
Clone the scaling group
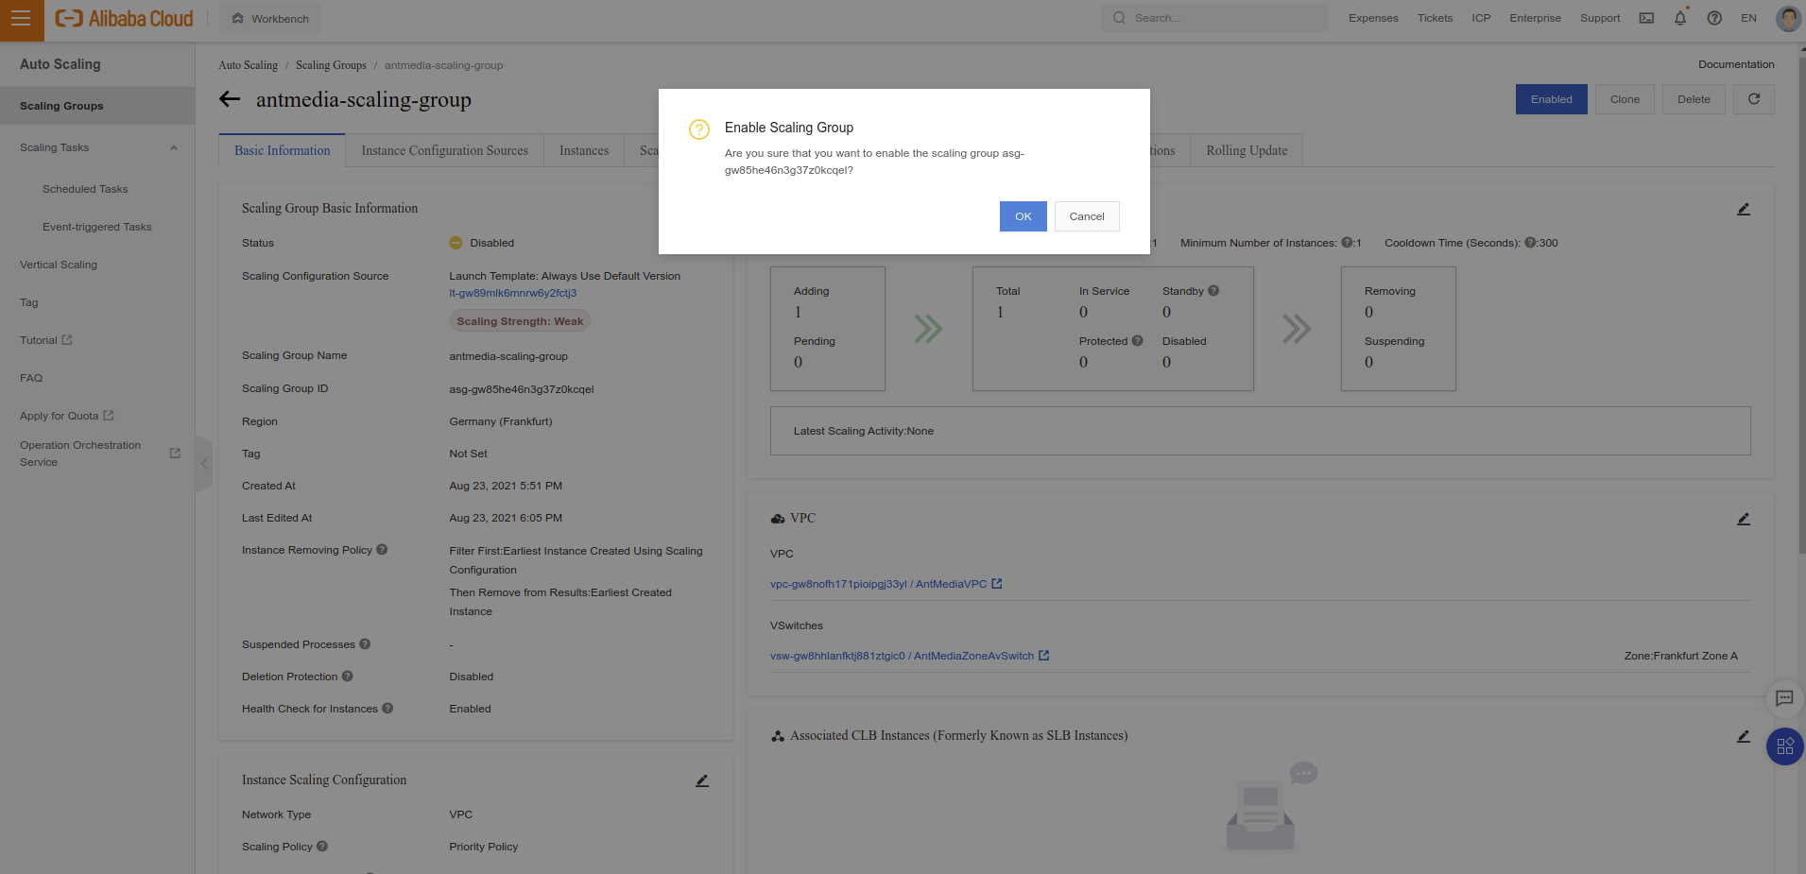point(1625,99)
